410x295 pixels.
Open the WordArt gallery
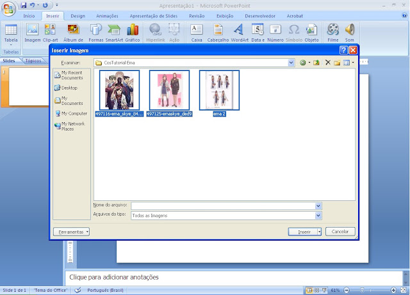coord(240,33)
